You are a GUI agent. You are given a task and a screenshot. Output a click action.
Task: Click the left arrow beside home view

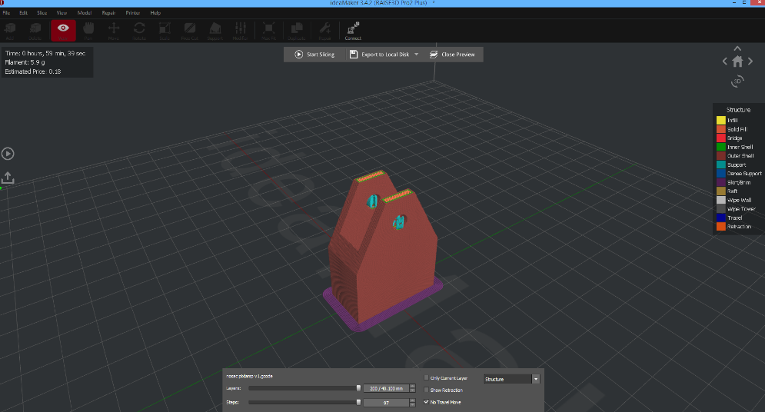(x=724, y=61)
